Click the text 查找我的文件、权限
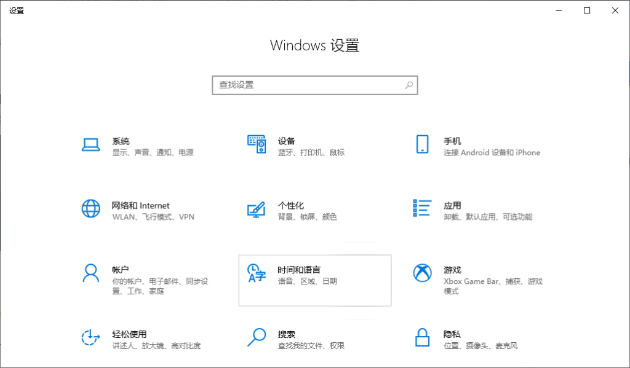Screen dimensions: 630x368 click(x=311, y=345)
